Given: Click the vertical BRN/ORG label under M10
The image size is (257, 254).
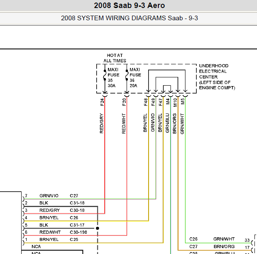Looking at the screenshot, I should coord(175,124).
